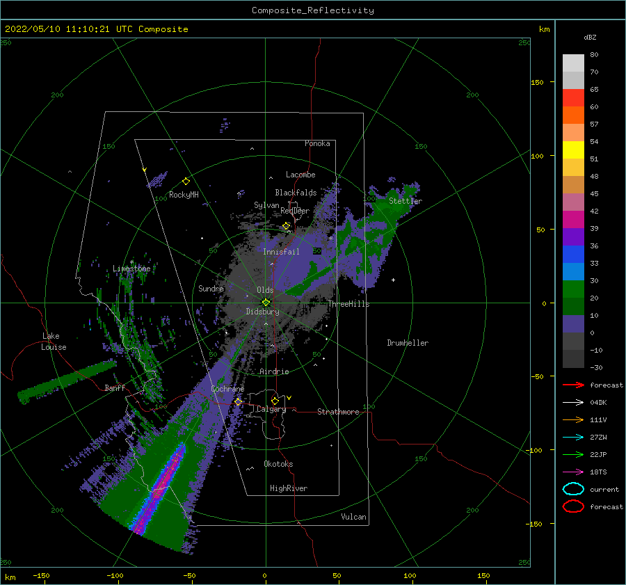
Task: Click the yellow 51-54 dBZ color swatch
Action: click(x=573, y=150)
